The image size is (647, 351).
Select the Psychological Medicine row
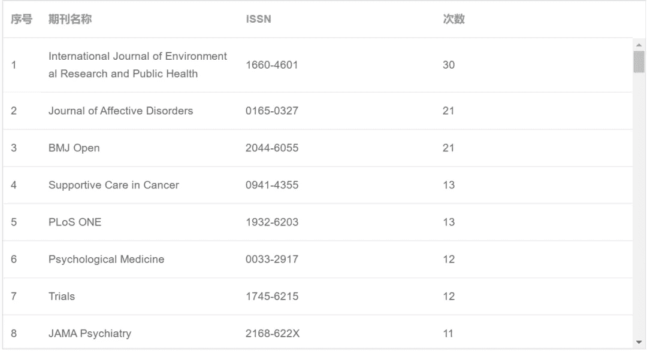pos(105,259)
